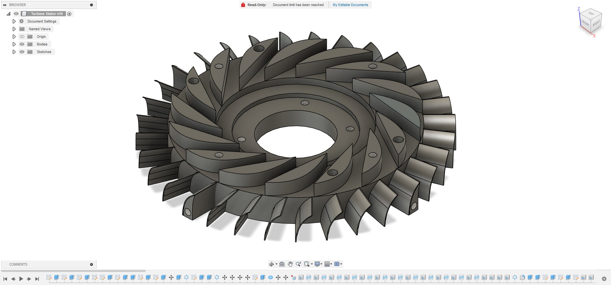Collapse the Browser panel with double arrows

pos(4,5)
